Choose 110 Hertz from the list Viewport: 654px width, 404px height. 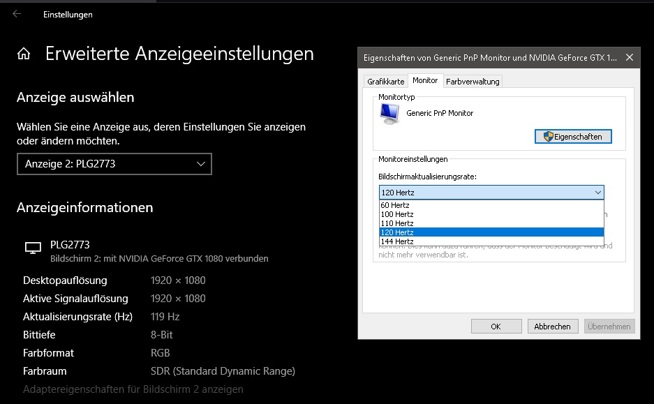pyautogui.click(x=491, y=223)
